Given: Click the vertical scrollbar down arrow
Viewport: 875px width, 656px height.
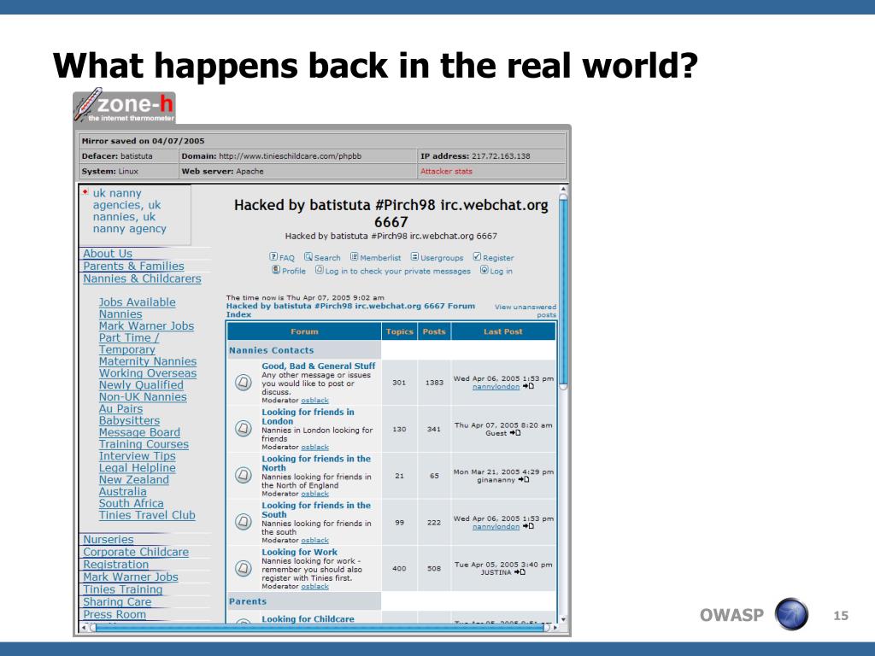Looking at the screenshot, I should (563, 619).
